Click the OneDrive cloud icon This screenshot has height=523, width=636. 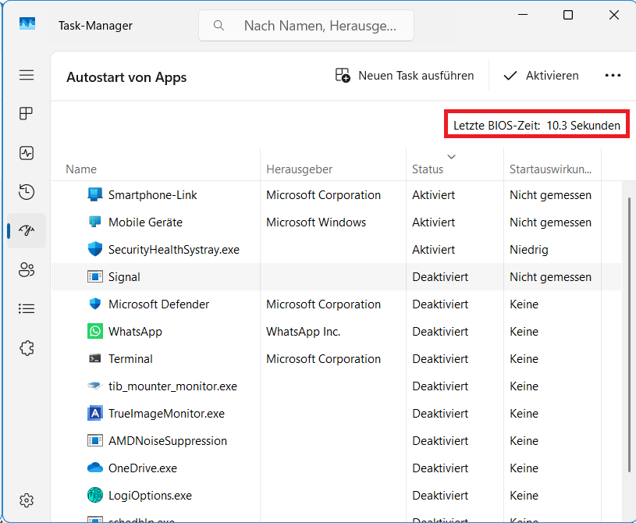coord(95,468)
